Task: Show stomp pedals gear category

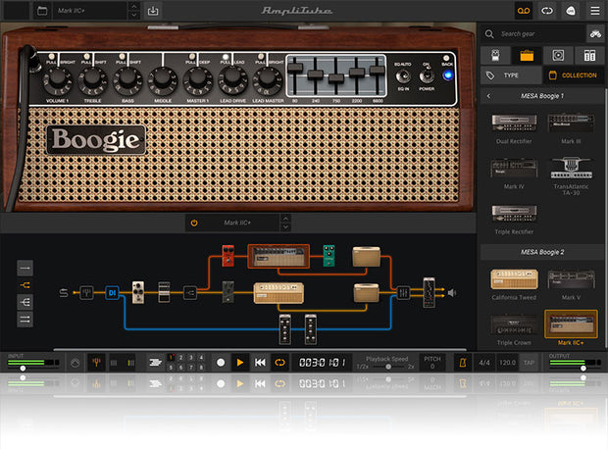Action: pos(495,56)
